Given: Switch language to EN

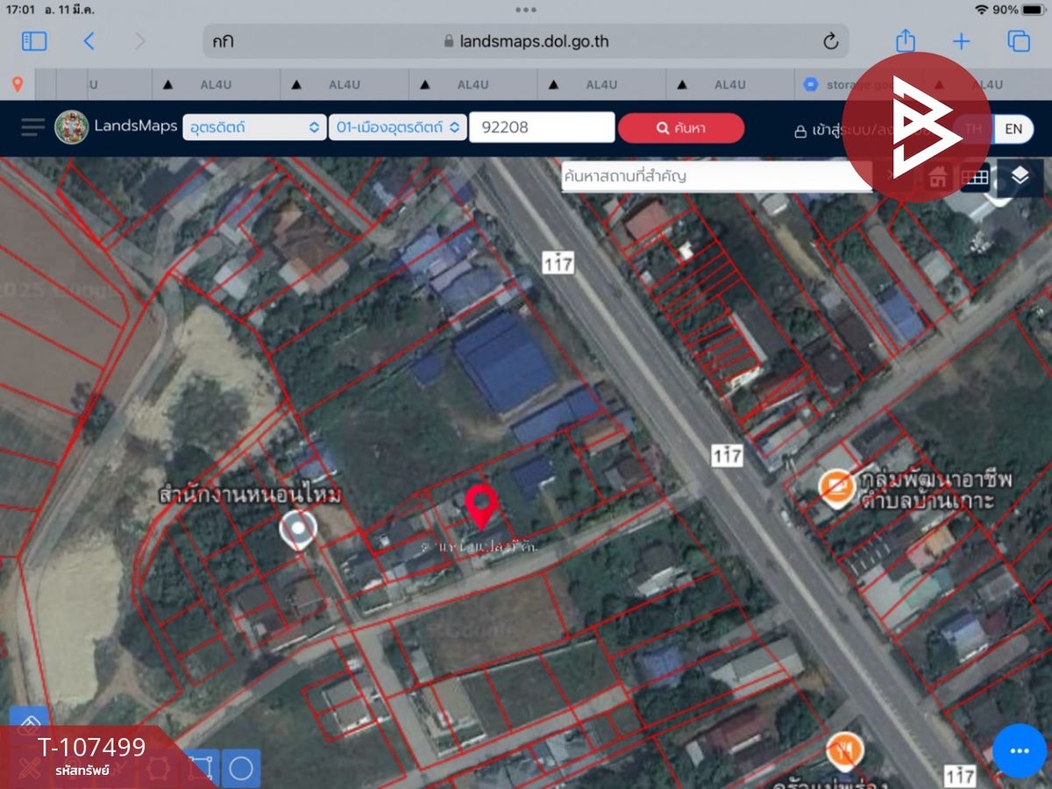Looking at the screenshot, I should tap(1013, 128).
